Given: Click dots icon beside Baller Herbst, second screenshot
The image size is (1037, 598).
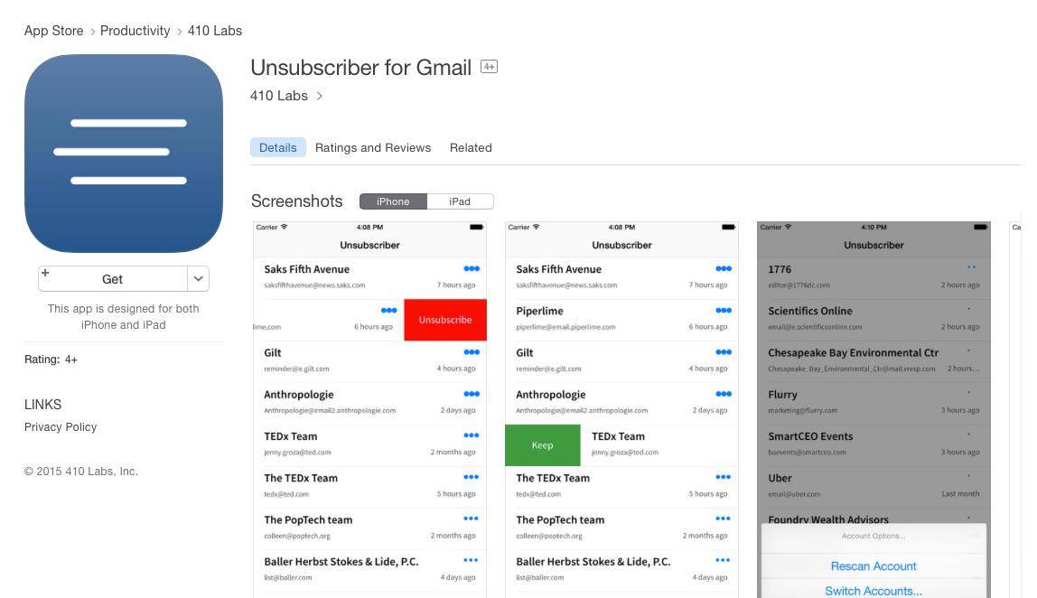Looking at the screenshot, I should tap(724, 560).
